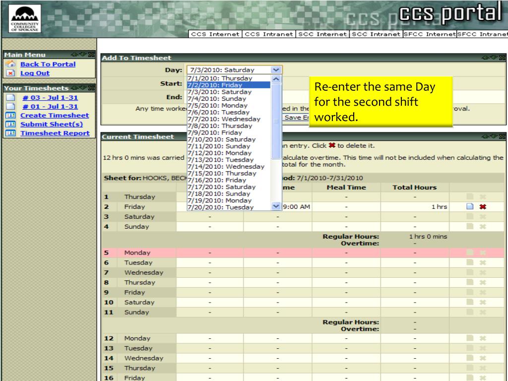Delete the Friday 2 entry with the red X

[483, 207]
